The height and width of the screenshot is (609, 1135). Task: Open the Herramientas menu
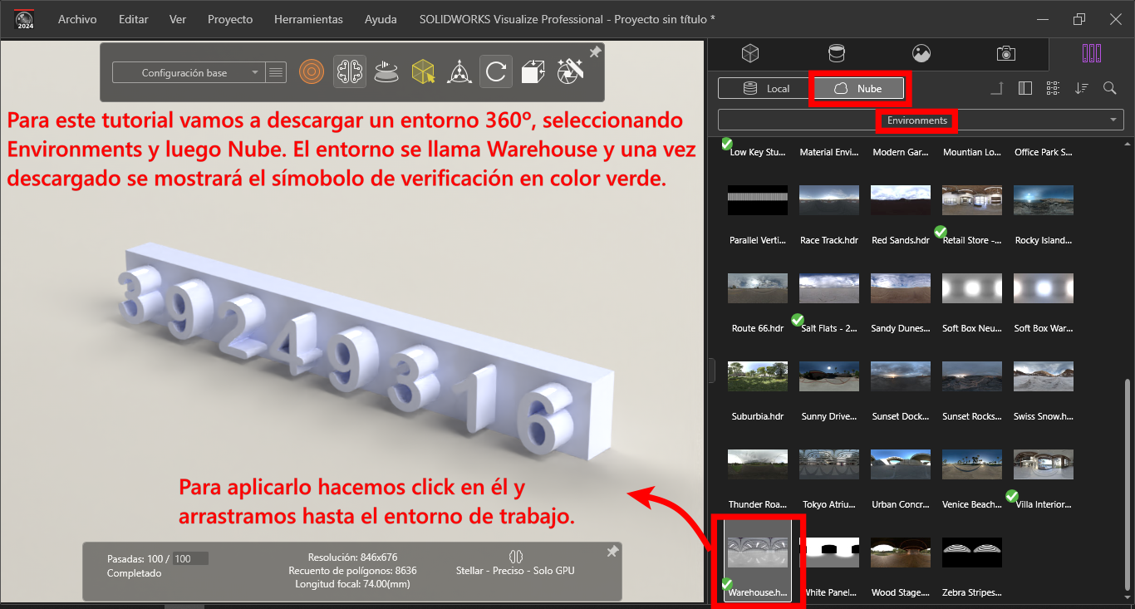pyautogui.click(x=308, y=19)
